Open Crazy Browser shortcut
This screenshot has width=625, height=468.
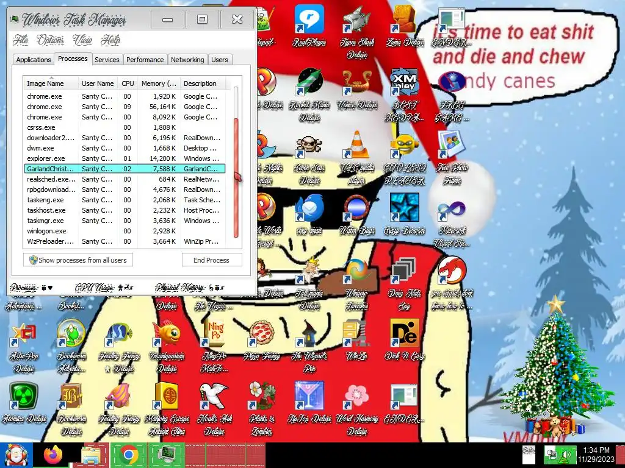[405, 215]
